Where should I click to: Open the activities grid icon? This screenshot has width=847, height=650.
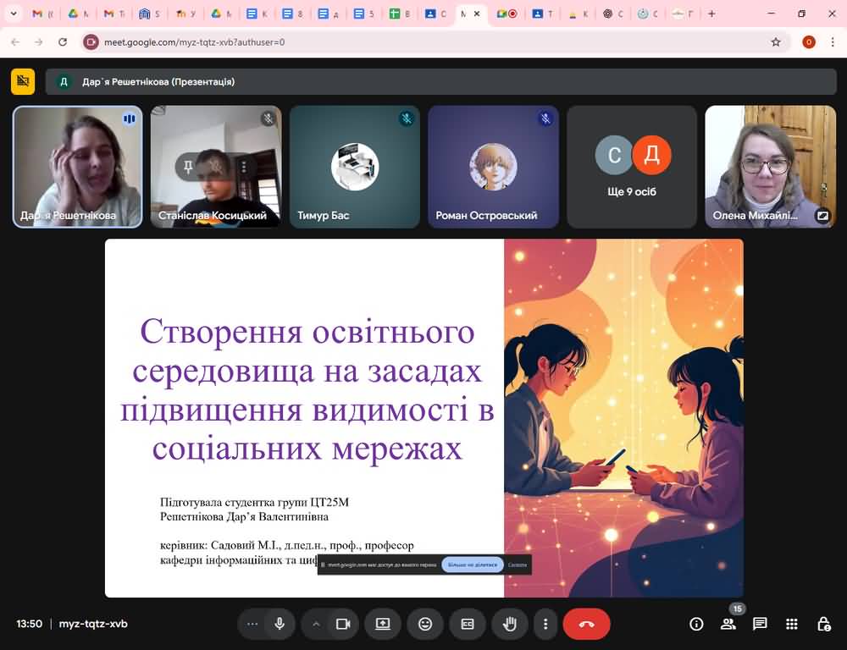[792, 624]
